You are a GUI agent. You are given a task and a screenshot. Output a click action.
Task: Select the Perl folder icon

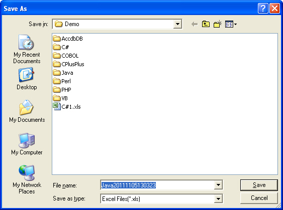57,81
